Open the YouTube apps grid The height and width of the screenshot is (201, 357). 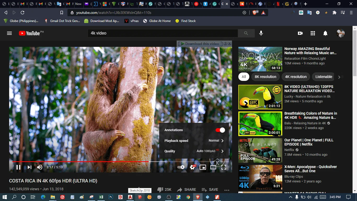click(313, 33)
